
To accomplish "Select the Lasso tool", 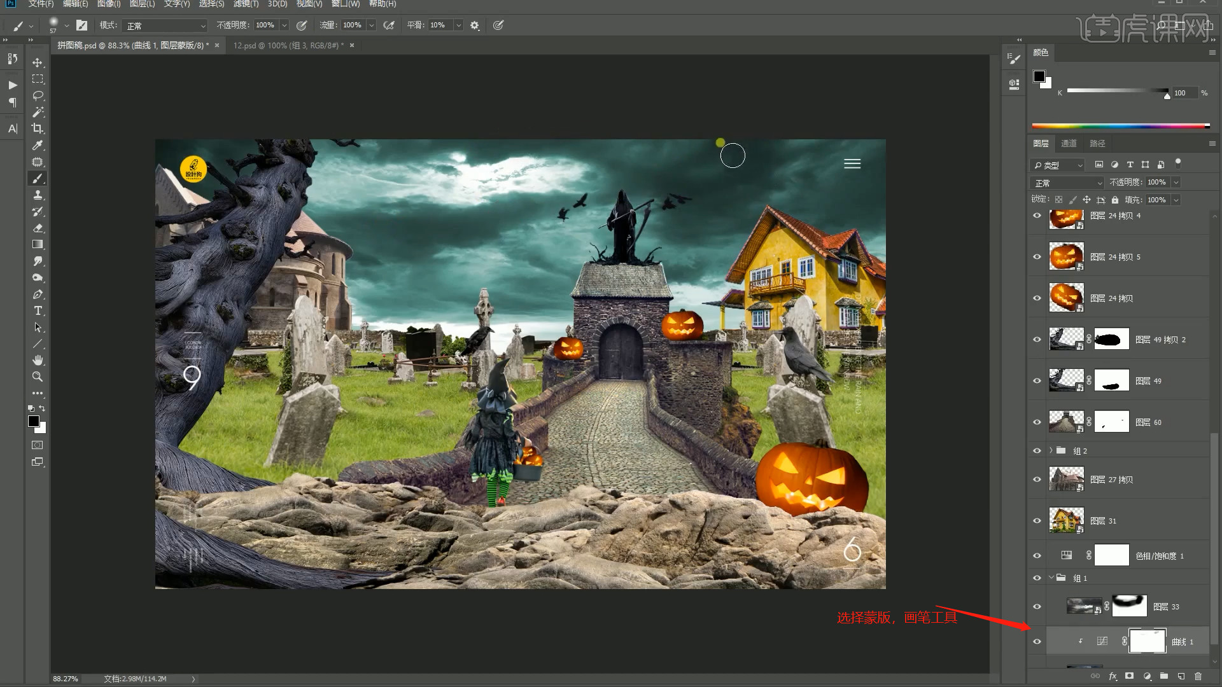I will pos(38,95).
